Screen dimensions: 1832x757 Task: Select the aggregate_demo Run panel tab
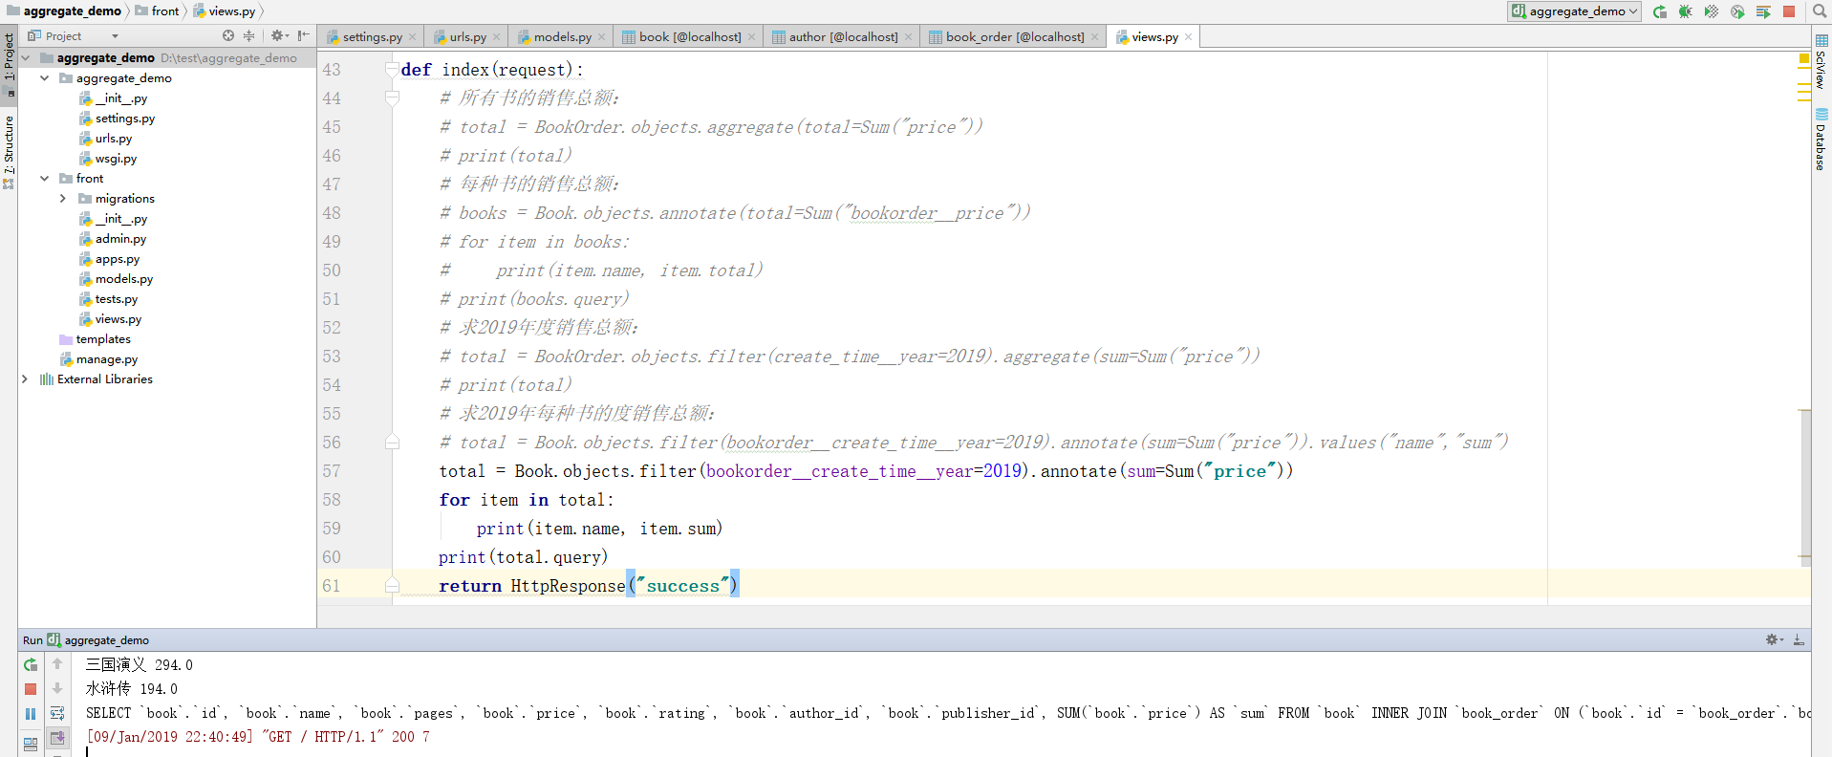[x=98, y=640]
